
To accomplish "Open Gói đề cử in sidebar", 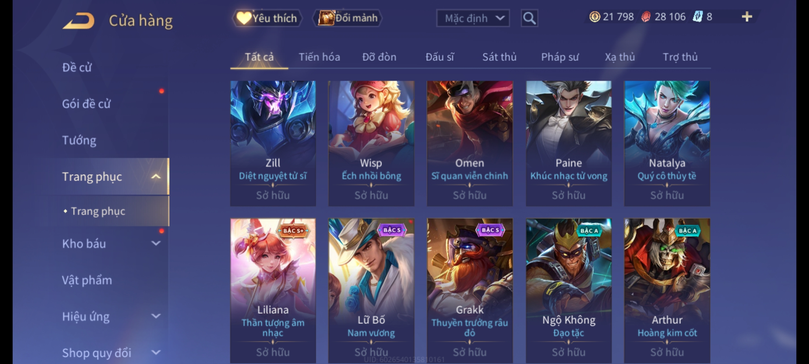I will [86, 104].
